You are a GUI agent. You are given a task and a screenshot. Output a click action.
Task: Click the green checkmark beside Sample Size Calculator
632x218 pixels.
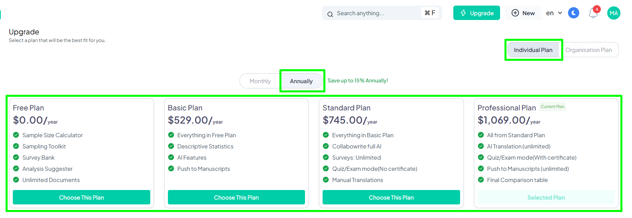pyautogui.click(x=16, y=135)
